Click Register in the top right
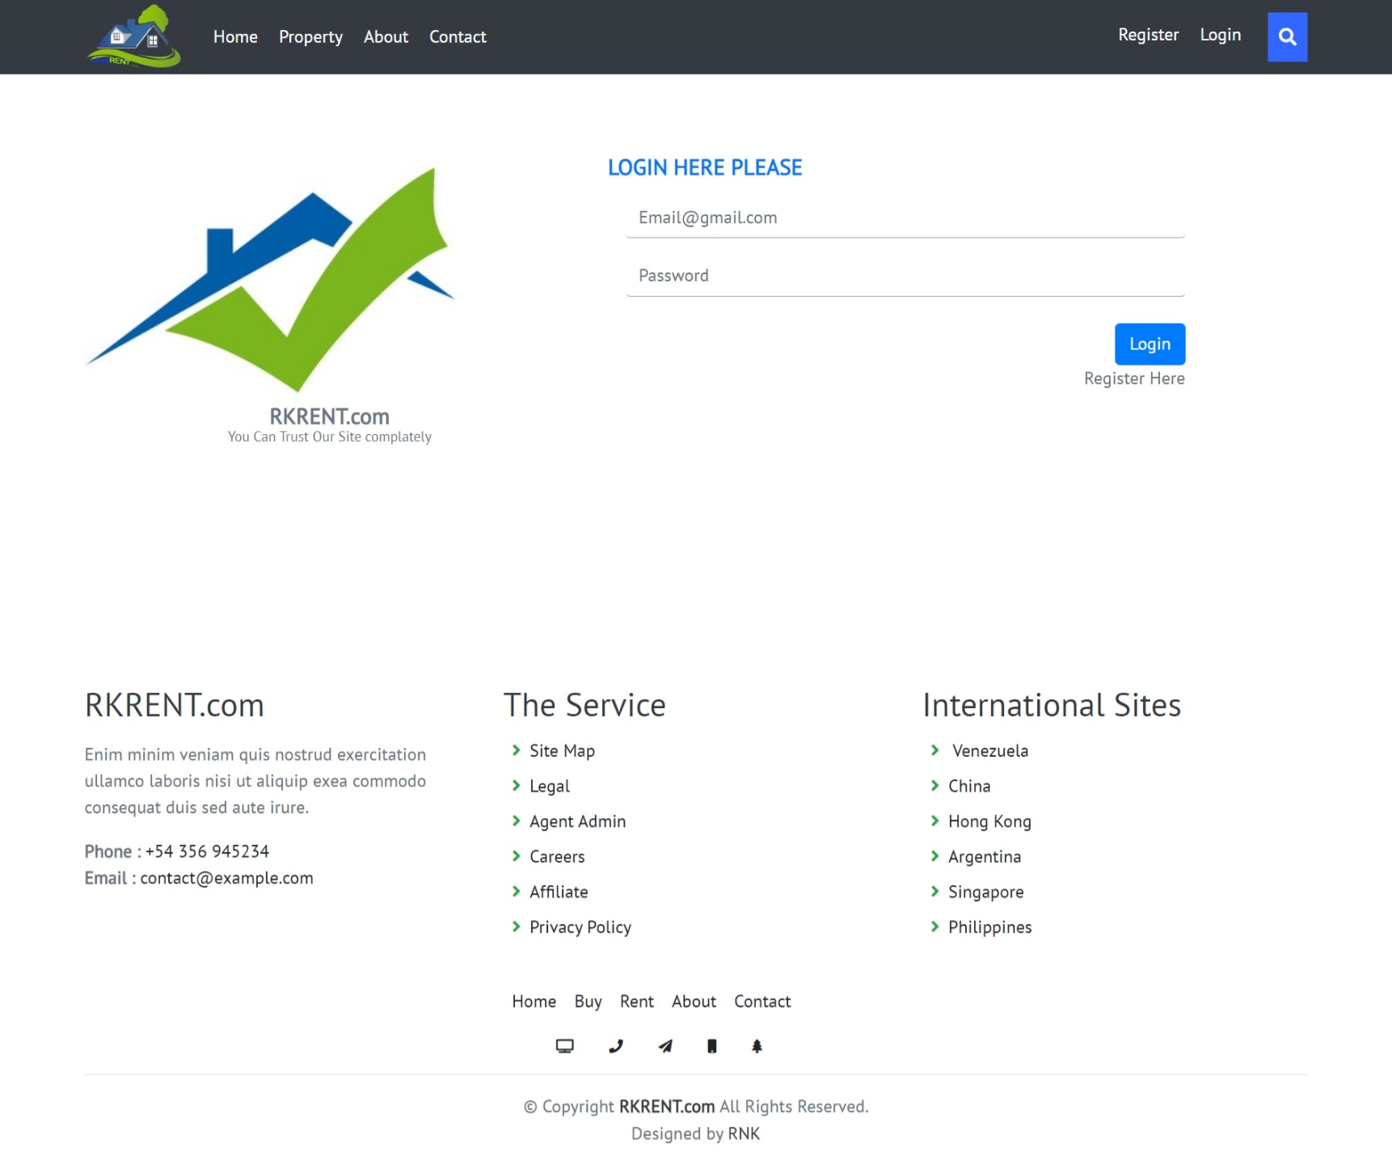1392x1164 pixels. point(1148,35)
